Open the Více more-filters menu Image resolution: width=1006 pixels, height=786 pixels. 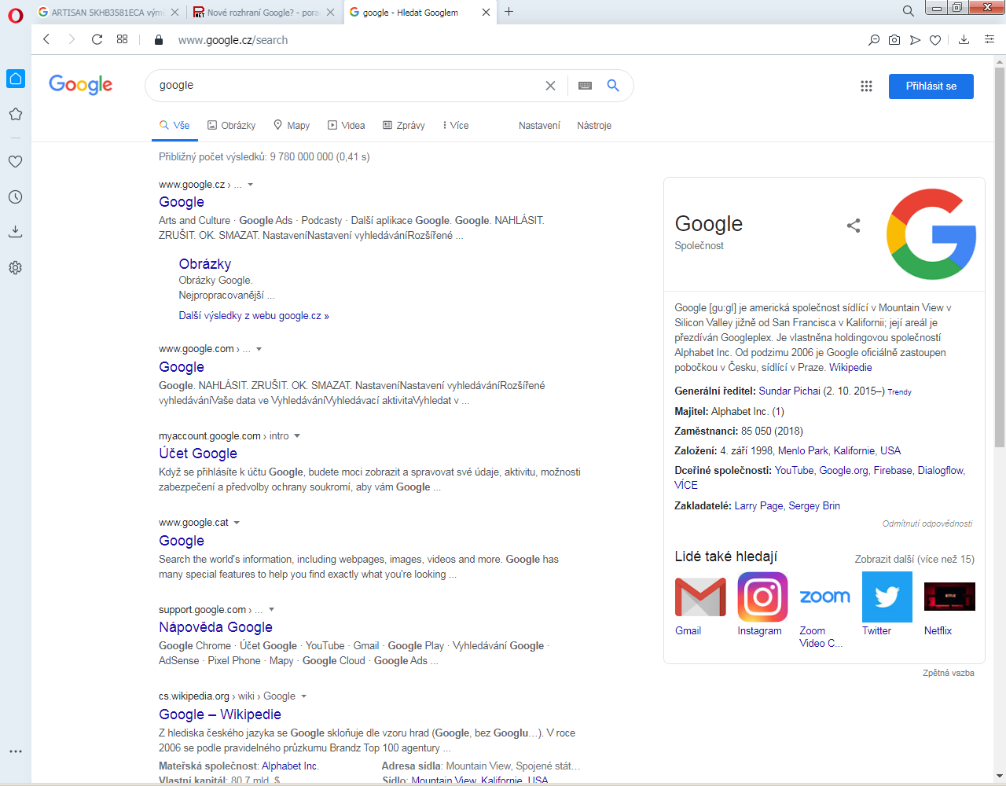coord(455,126)
